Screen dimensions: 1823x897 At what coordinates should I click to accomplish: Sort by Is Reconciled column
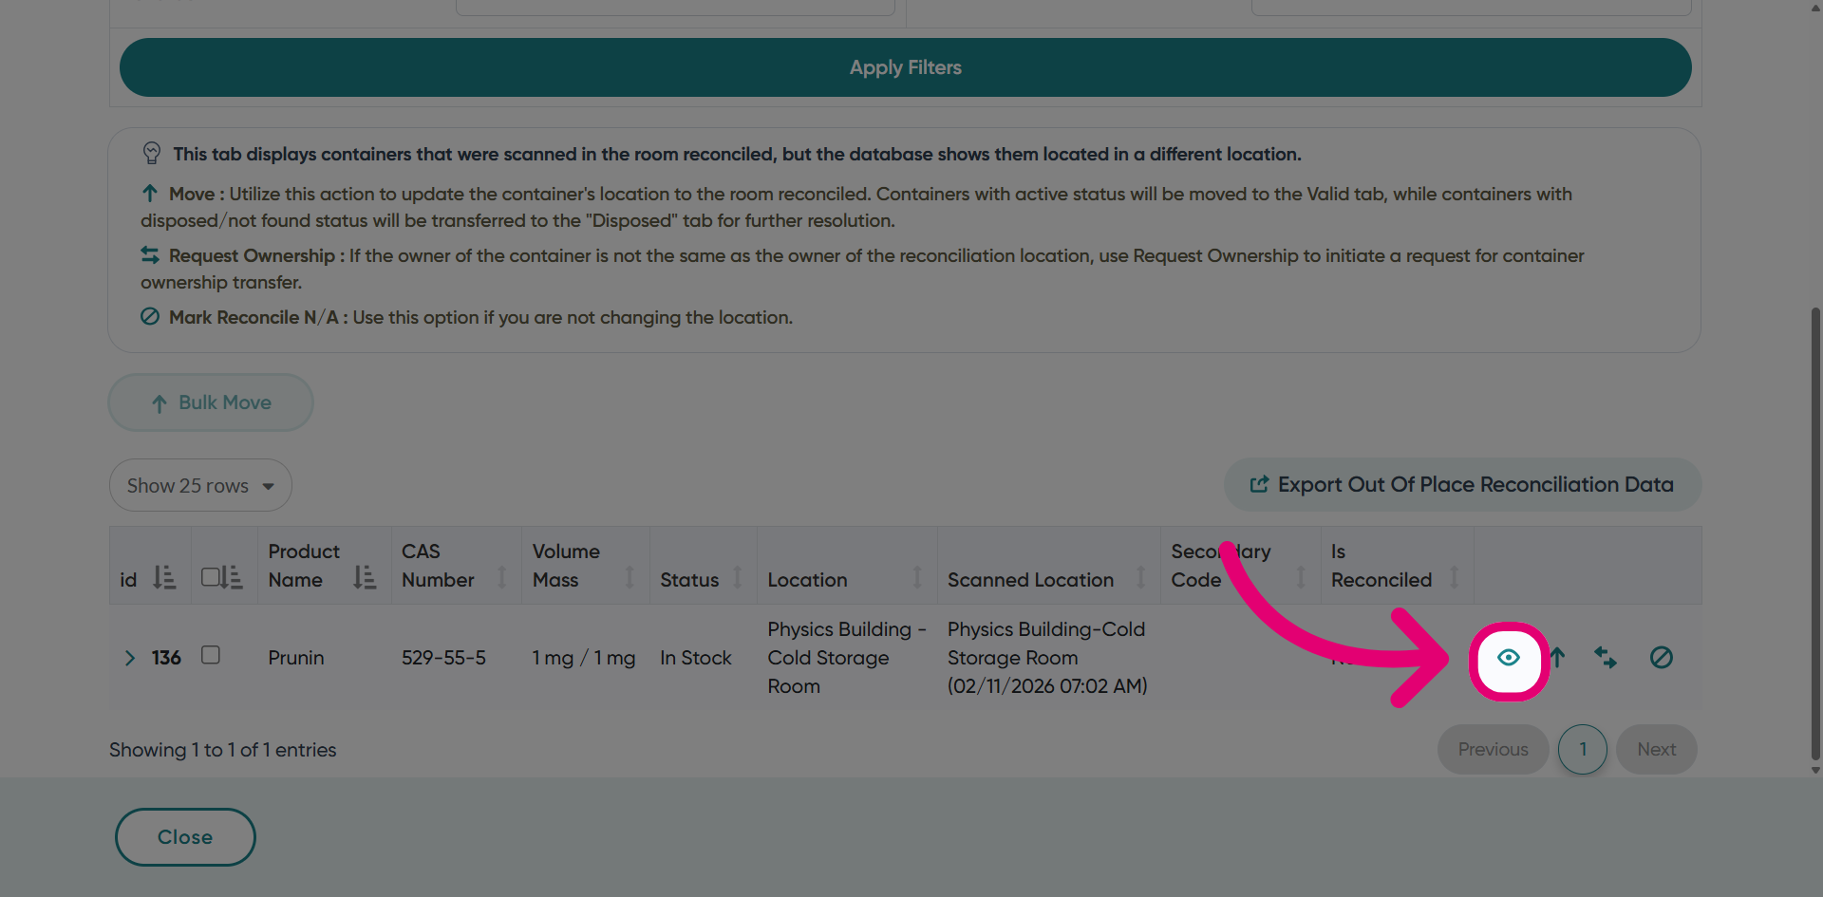click(x=1454, y=577)
